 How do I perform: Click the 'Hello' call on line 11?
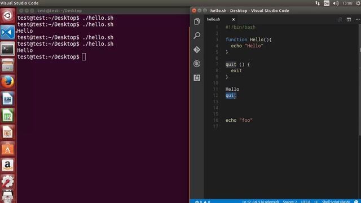tap(232, 89)
